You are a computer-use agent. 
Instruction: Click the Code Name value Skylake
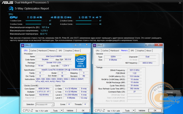click(x=45, y=60)
